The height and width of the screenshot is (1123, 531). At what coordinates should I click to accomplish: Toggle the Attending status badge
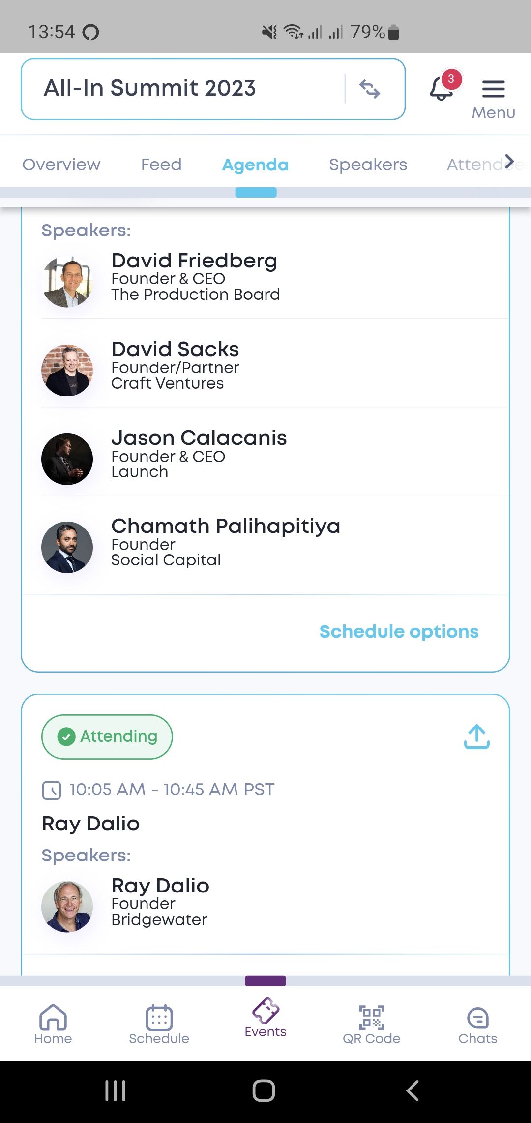tap(107, 737)
